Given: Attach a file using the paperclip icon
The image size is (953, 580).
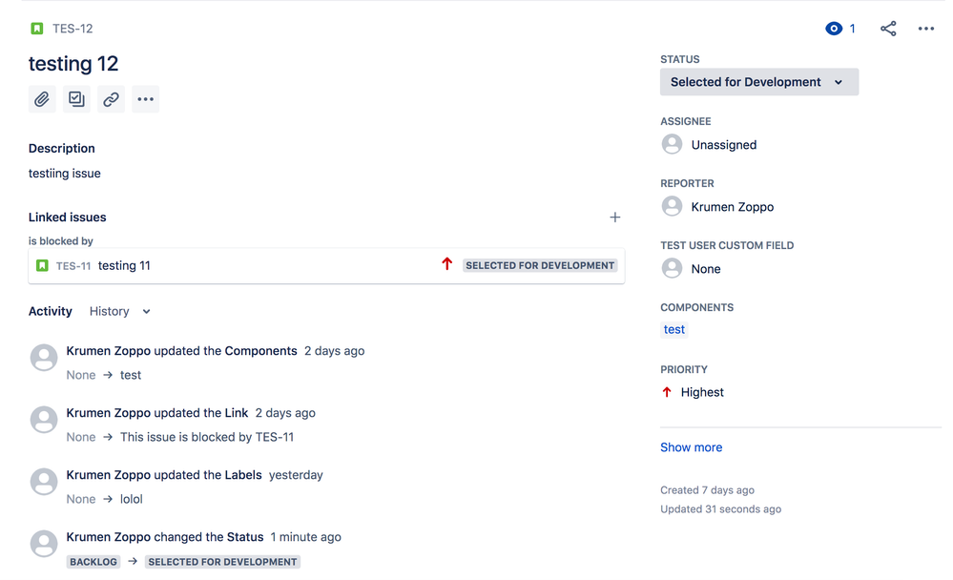Looking at the screenshot, I should [x=41, y=98].
